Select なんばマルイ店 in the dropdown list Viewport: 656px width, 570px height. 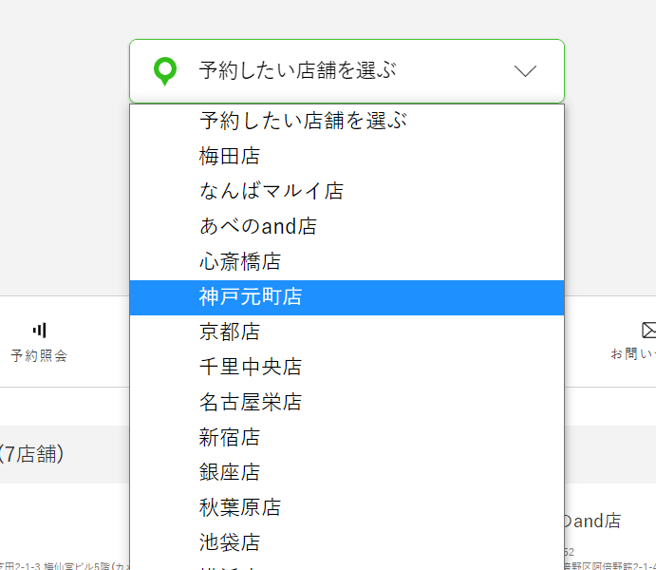tap(272, 191)
